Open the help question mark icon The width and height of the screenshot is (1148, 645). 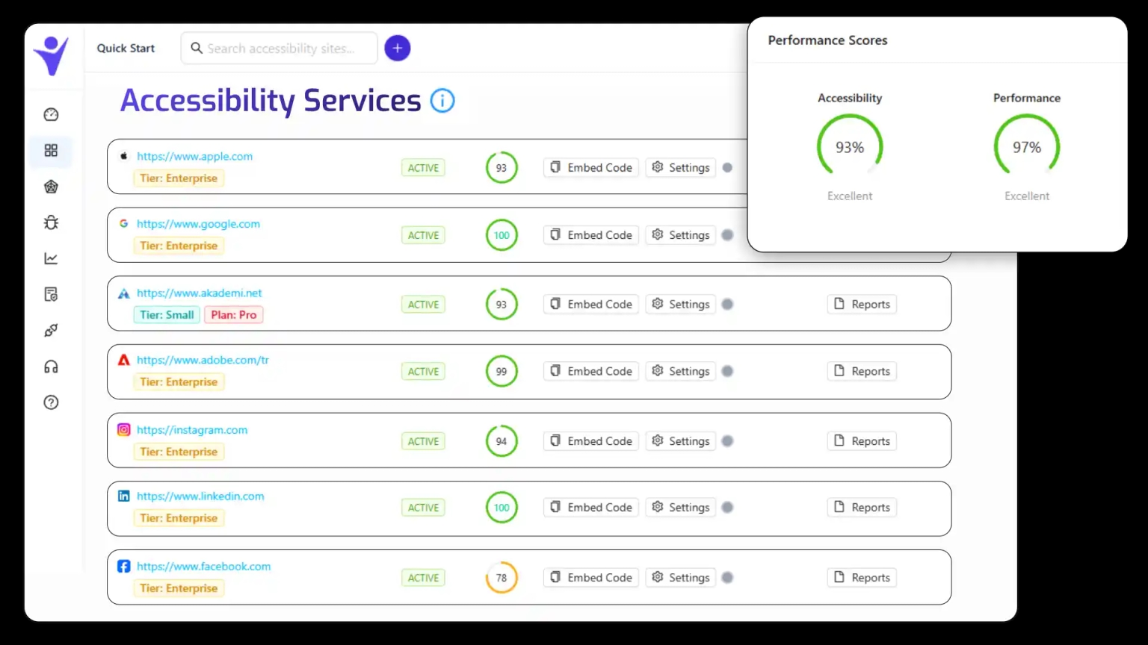click(x=51, y=402)
